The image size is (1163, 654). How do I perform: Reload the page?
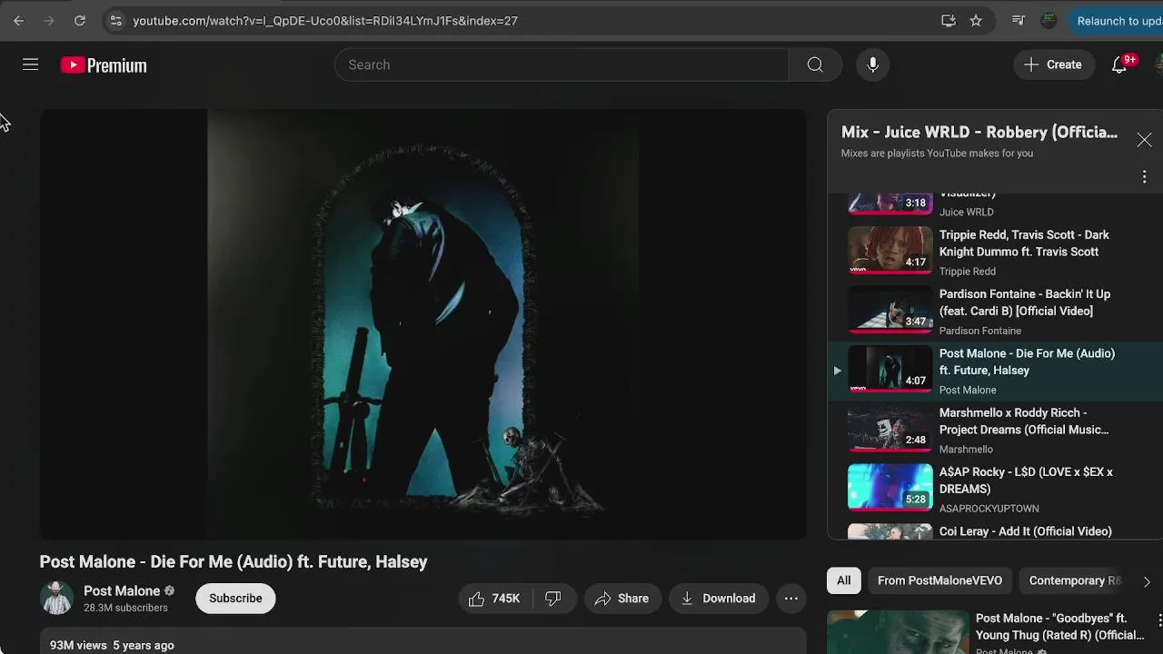pos(80,20)
